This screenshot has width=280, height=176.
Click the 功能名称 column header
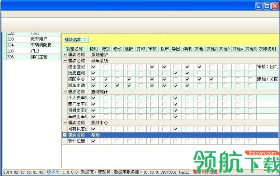[x=74, y=49]
